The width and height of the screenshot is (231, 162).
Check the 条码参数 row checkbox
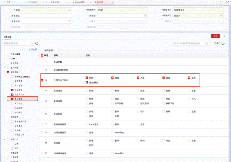click(42, 62)
